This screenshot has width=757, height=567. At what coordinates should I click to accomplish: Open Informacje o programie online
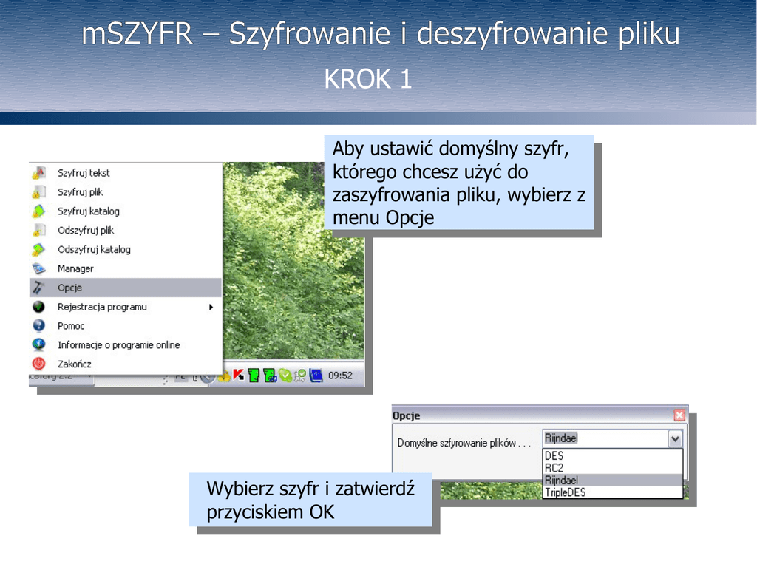pyautogui.click(x=118, y=345)
